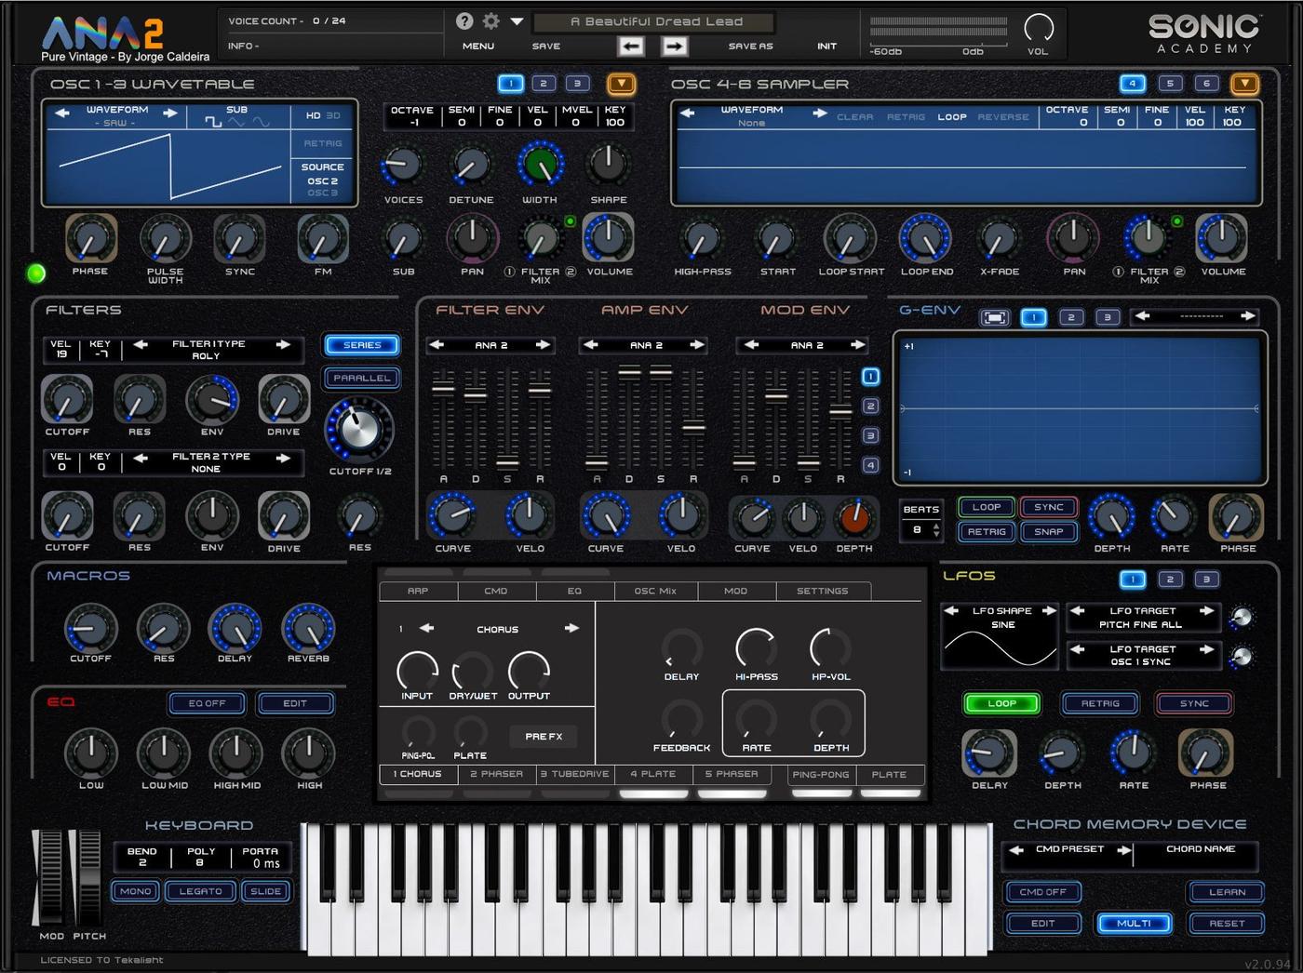The width and height of the screenshot is (1303, 973).
Task: Select the 4 PLATE effect slot tab
Action: click(x=653, y=774)
